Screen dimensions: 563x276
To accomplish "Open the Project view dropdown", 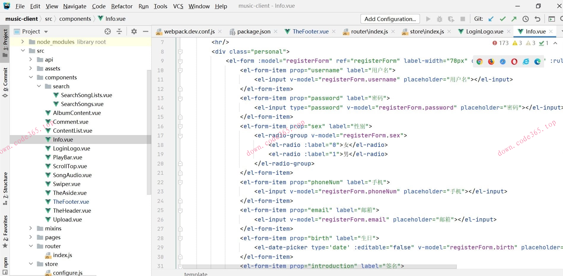I will (46, 32).
